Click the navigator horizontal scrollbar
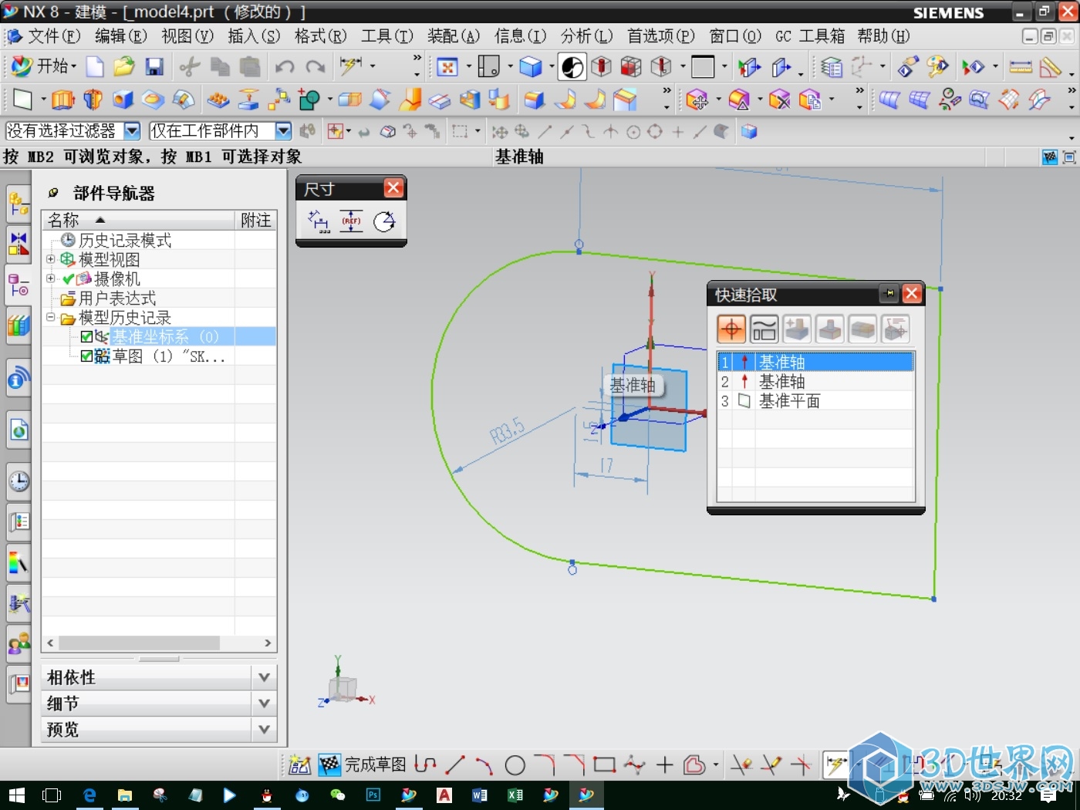Image resolution: width=1080 pixels, height=810 pixels. (x=140, y=643)
